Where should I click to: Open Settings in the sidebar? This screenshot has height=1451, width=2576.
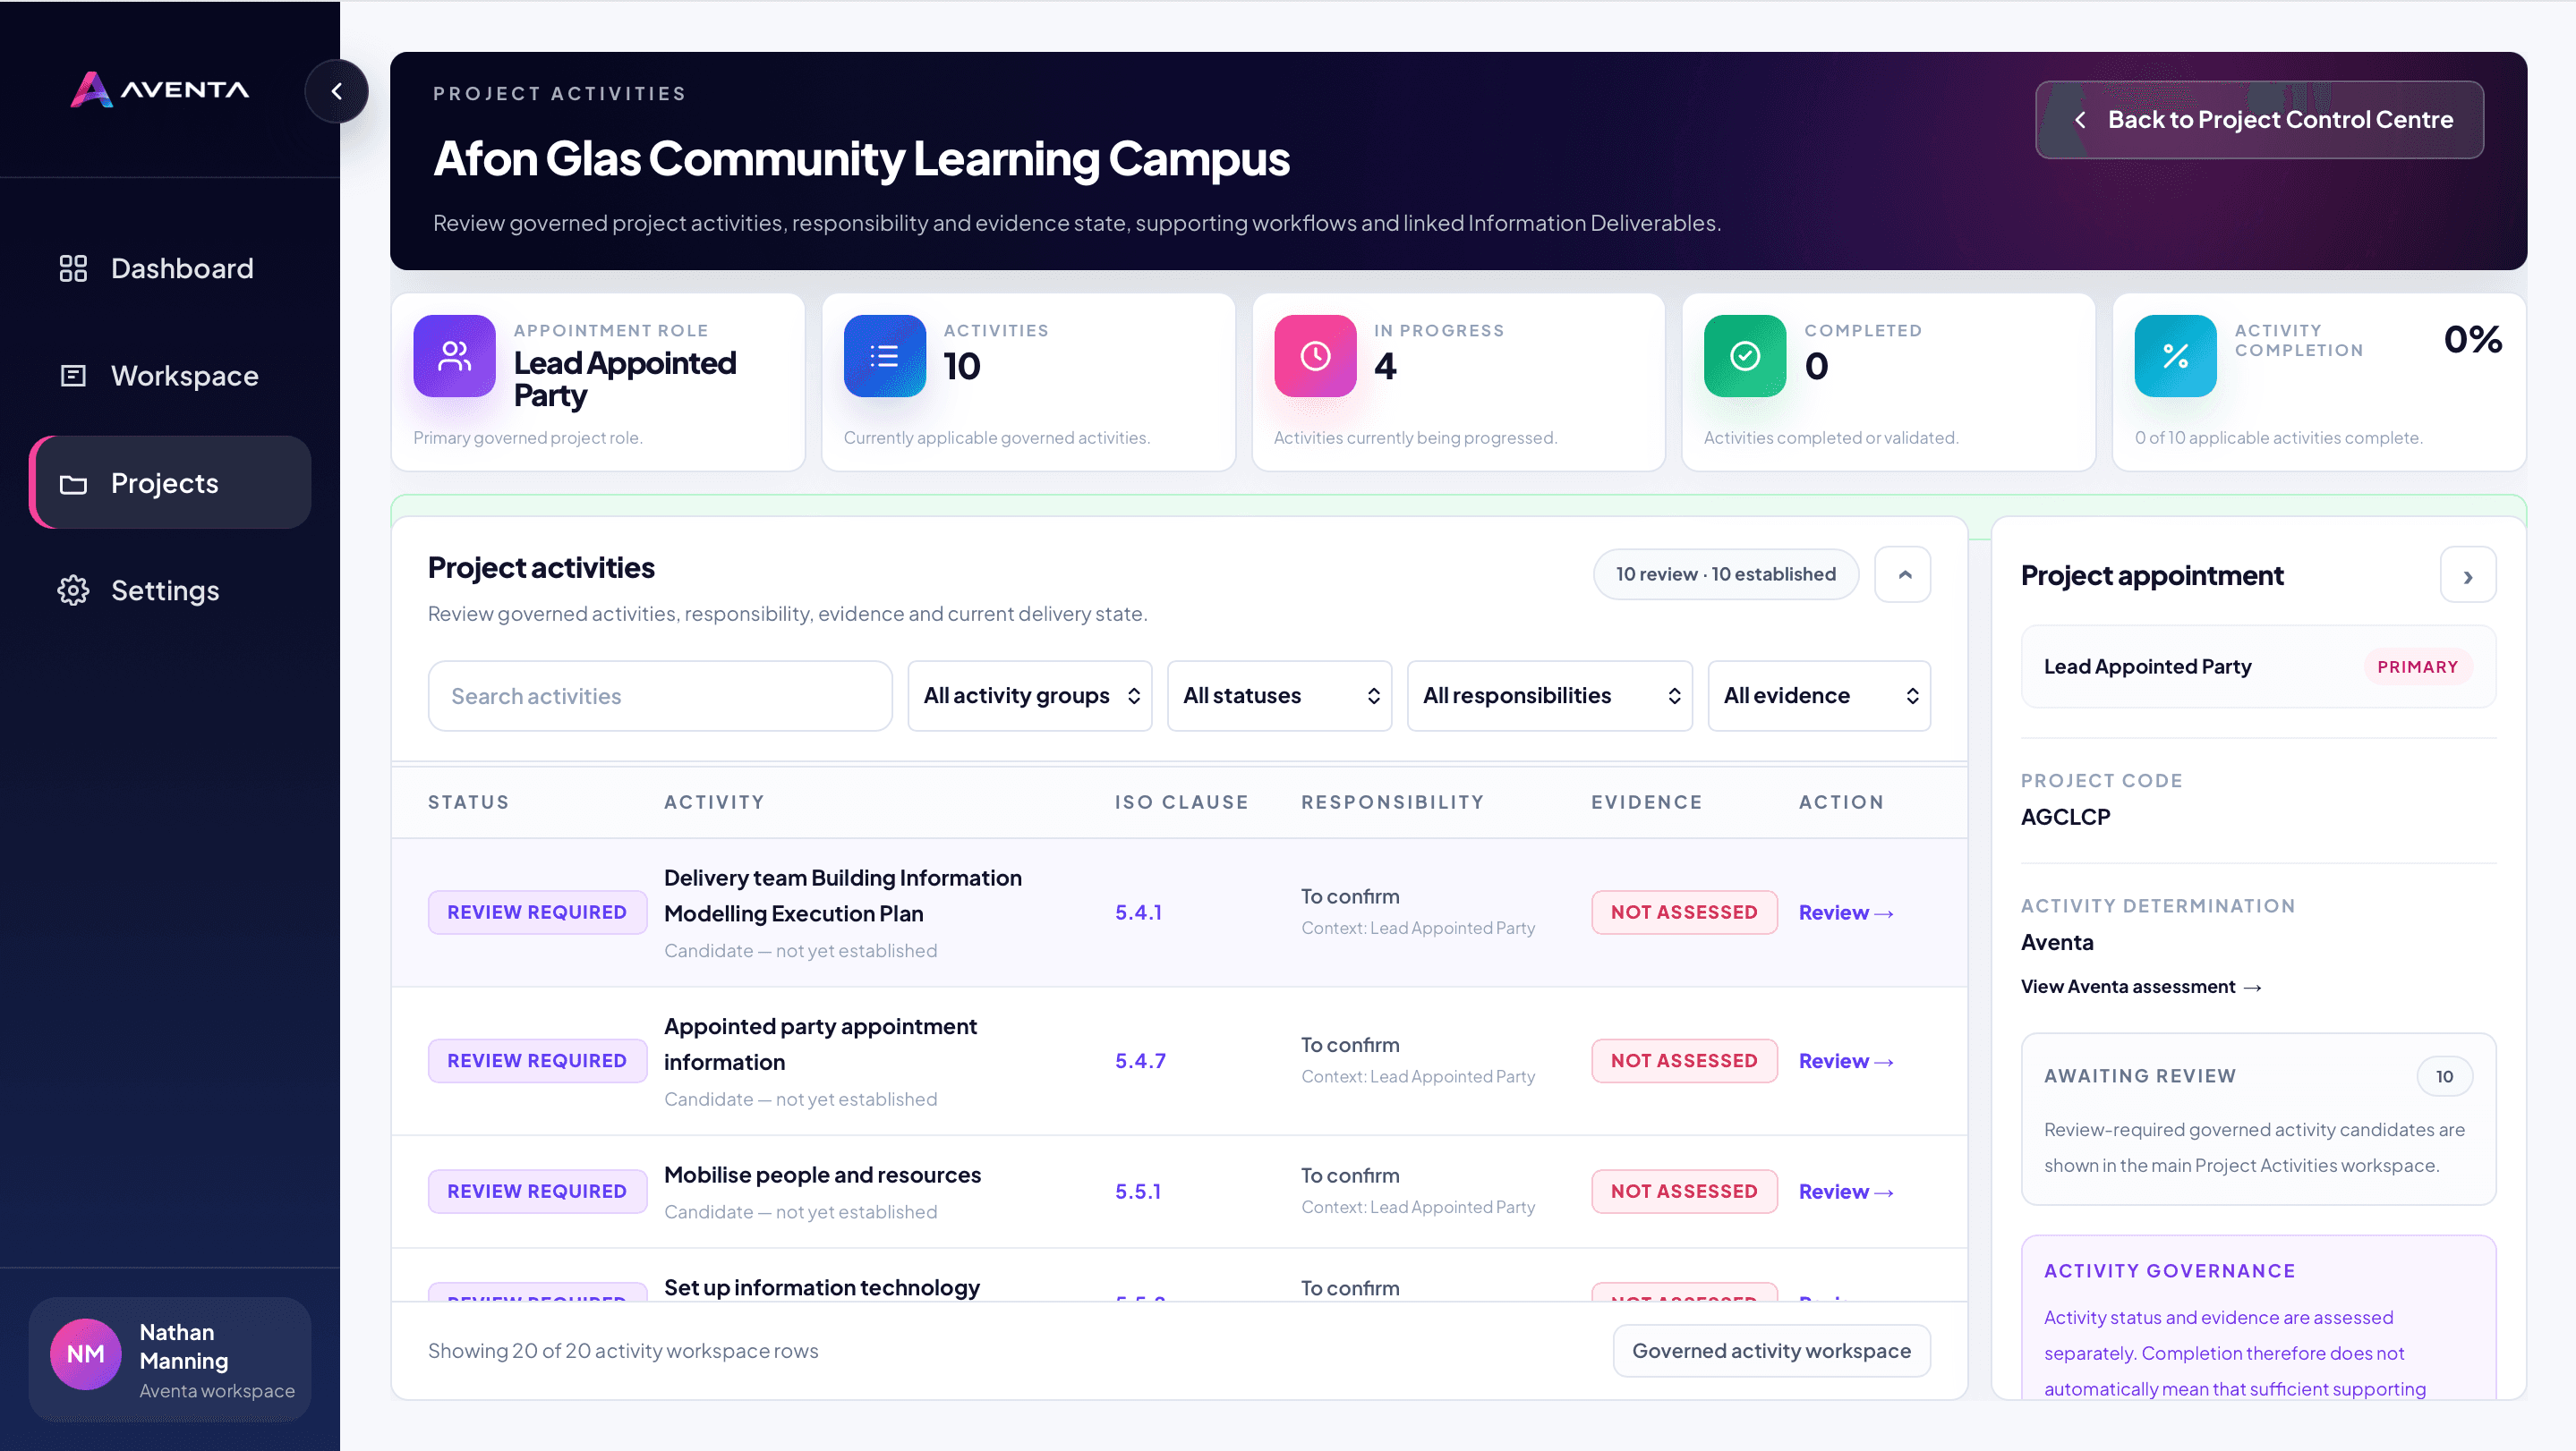coord(170,590)
